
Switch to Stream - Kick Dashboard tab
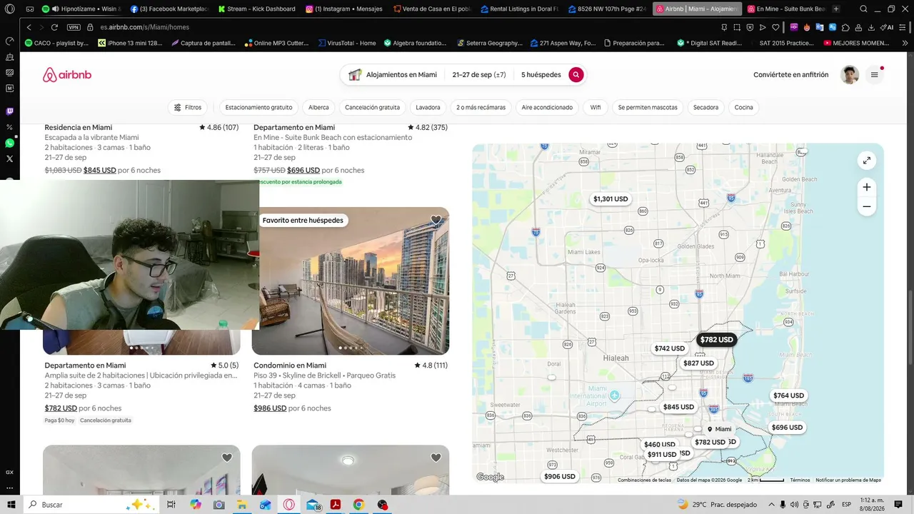[256, 9]
